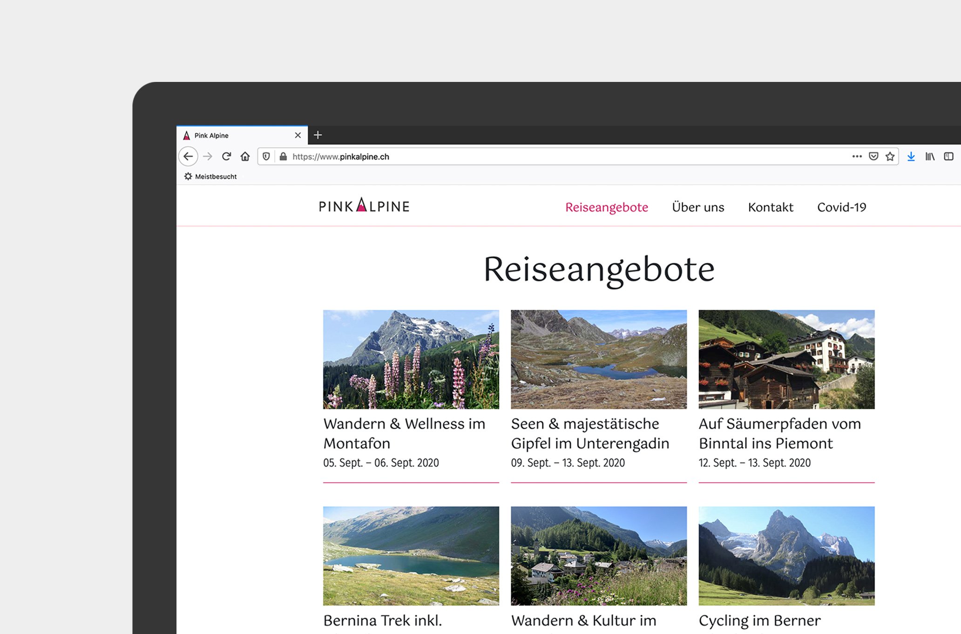Open the downloads panel
961x634 pixels.
(x=911, y=157)
